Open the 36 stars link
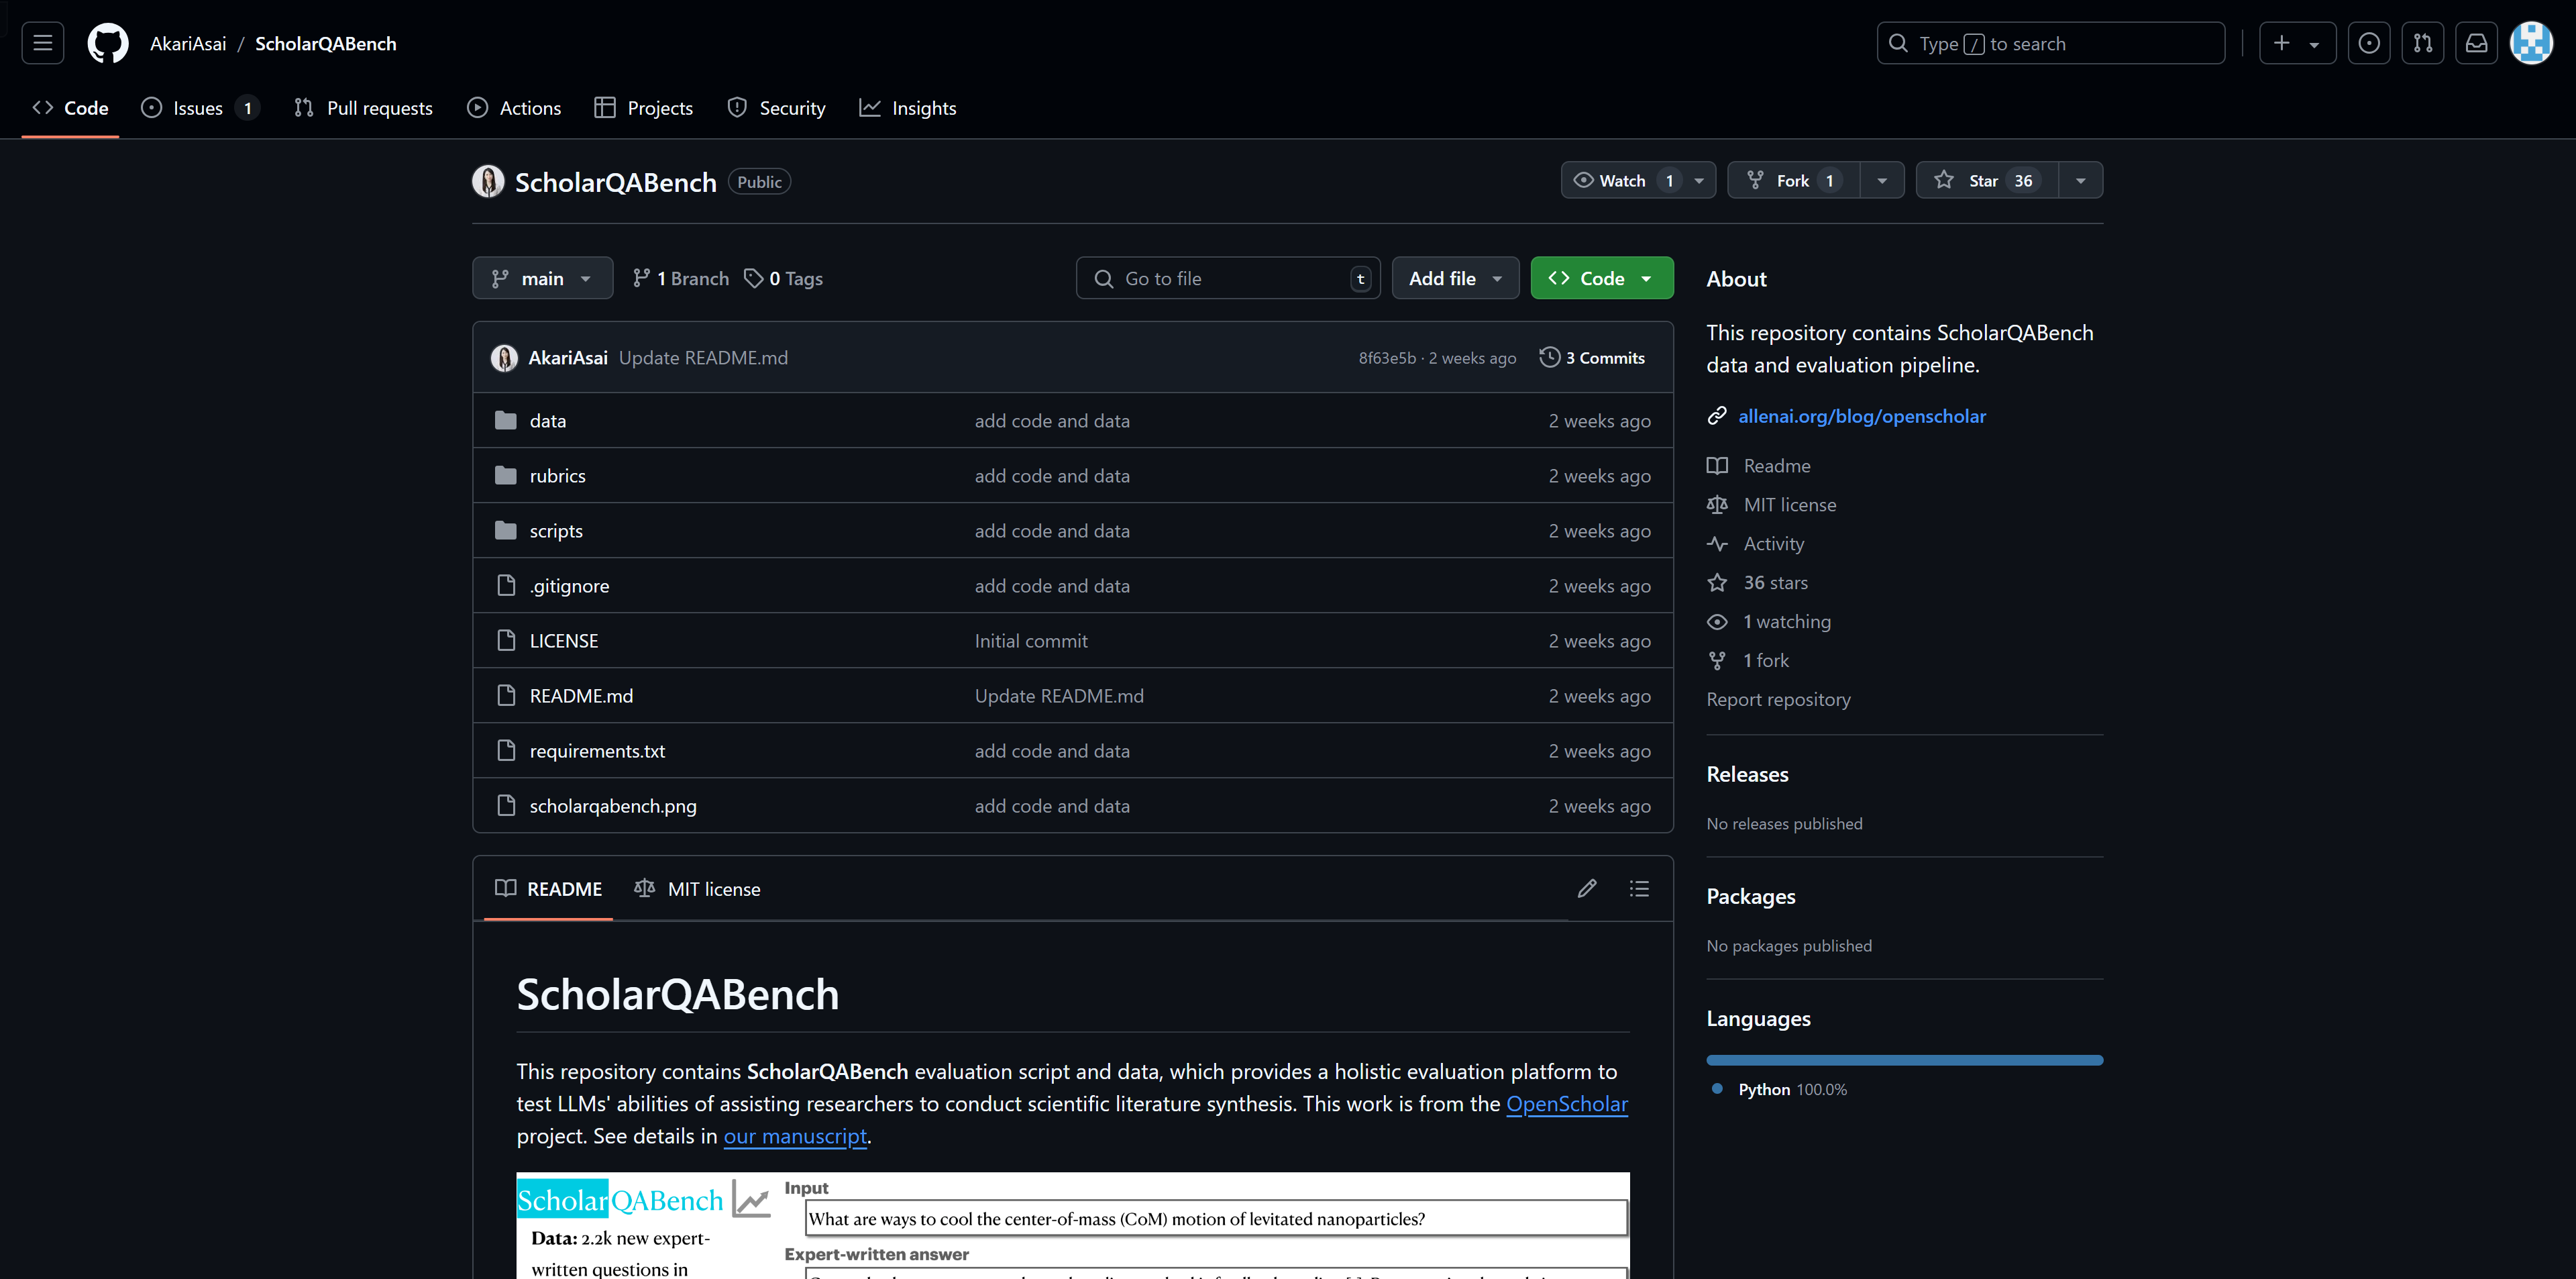This screenshot has width=2576, height=1279. click(x=1775, y=583)
